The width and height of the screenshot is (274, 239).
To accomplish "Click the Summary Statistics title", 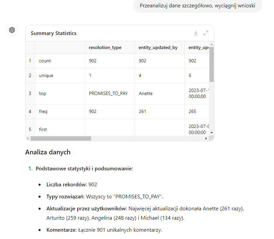I will (54, 33).
